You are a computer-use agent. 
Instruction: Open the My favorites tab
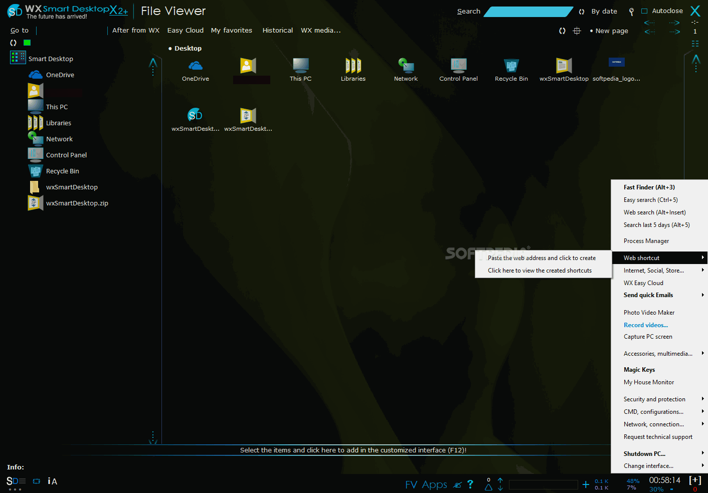(x=232, y=31)
